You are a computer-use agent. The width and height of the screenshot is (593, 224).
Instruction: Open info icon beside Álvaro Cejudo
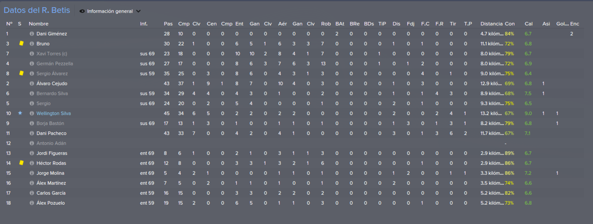click(32, 83)
